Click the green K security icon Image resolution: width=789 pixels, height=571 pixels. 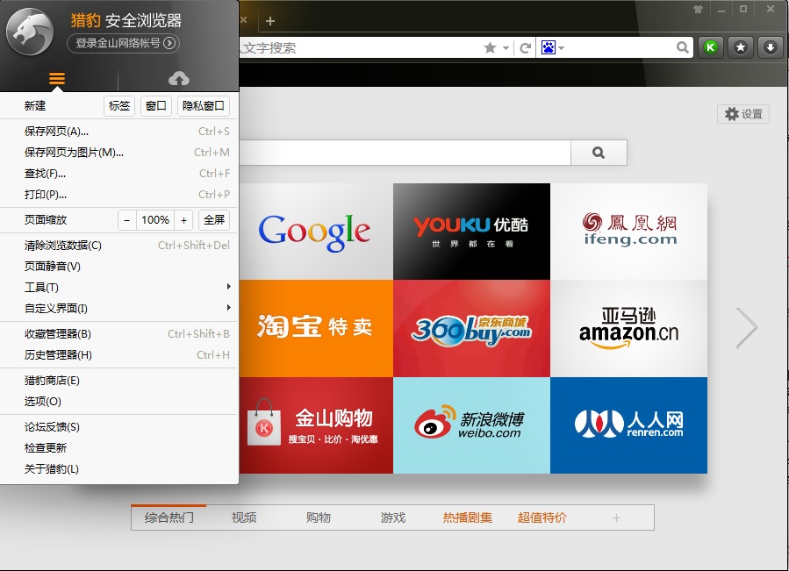pos(710,47)
